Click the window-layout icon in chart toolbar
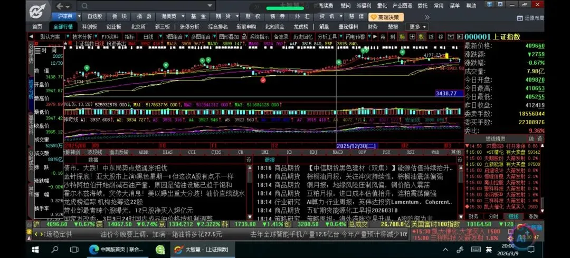The width and height of the screenshot is (570, 258). (450, 37)
